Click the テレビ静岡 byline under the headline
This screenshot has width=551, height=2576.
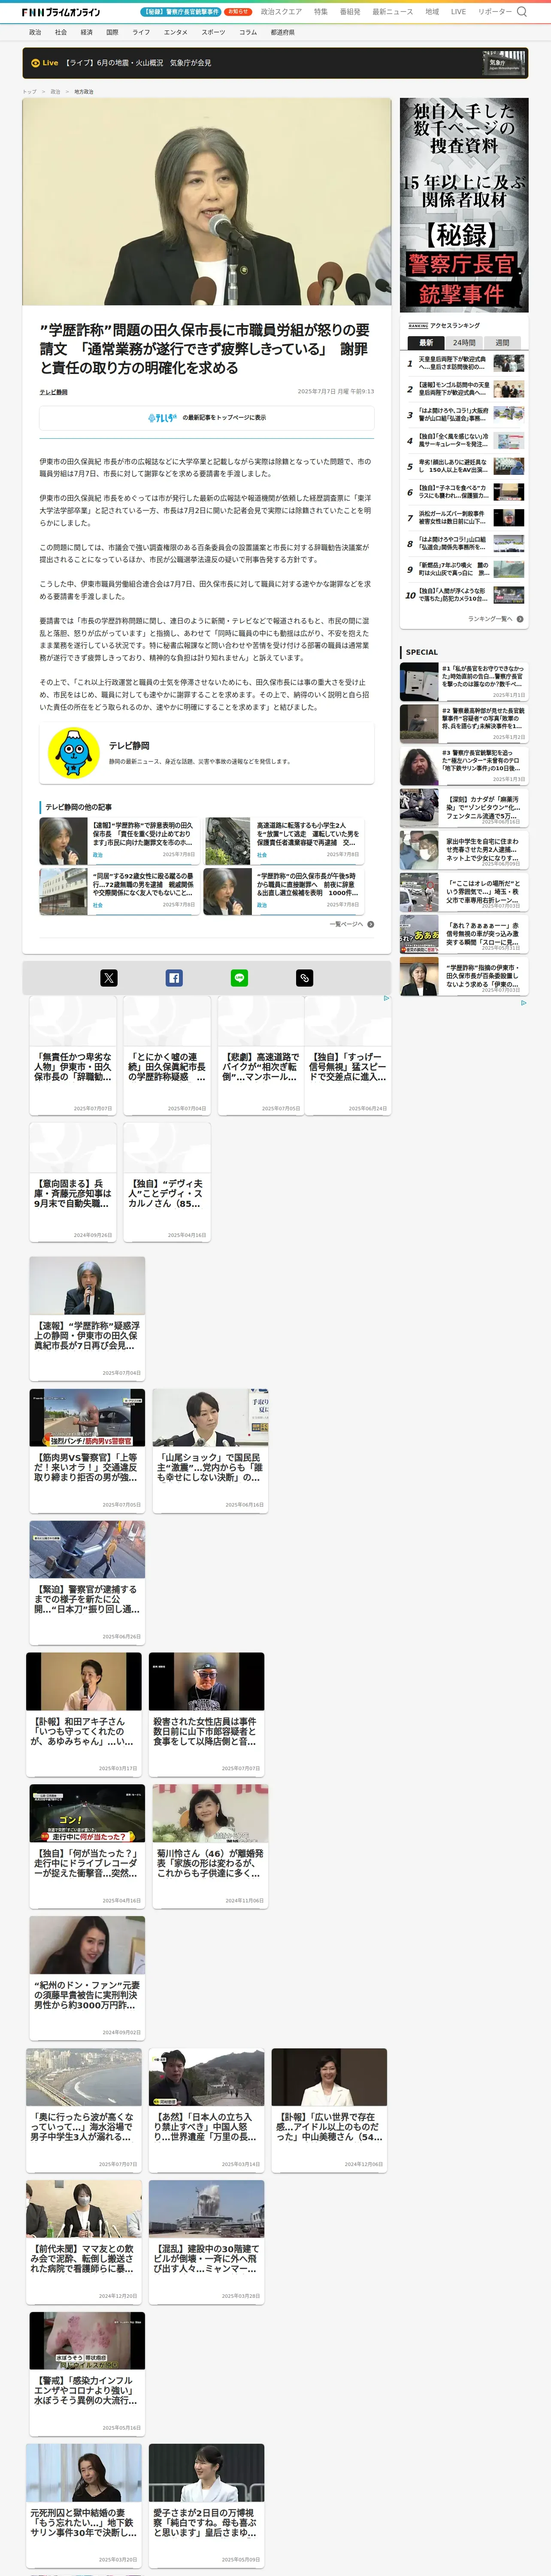click(54, 392)
